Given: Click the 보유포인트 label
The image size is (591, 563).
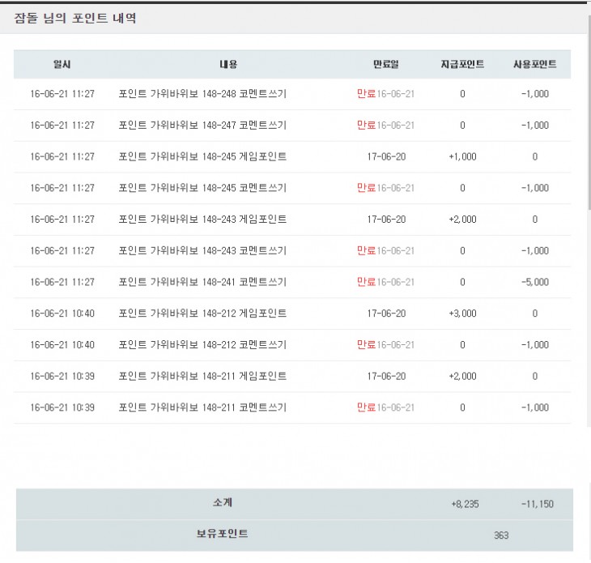Looking at the screenshot, I should pos(222,534).
